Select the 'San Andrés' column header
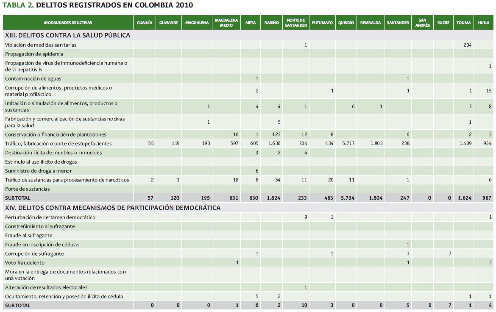Screen dimensions: 496x312 pos(422,23)
